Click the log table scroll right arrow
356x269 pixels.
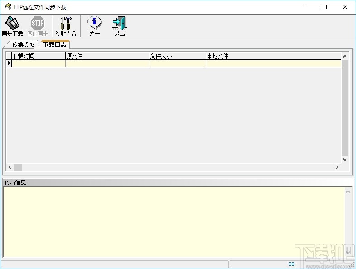point(337,167)
